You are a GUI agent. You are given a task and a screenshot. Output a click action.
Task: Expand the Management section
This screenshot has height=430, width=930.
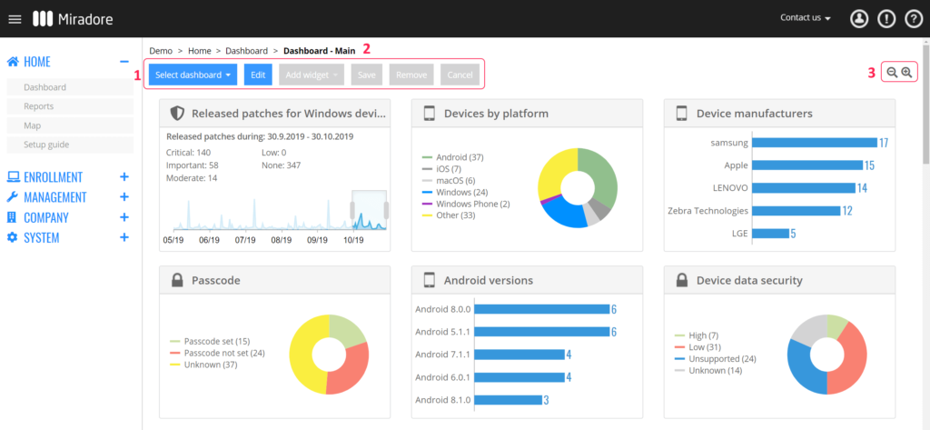[124, 197]
